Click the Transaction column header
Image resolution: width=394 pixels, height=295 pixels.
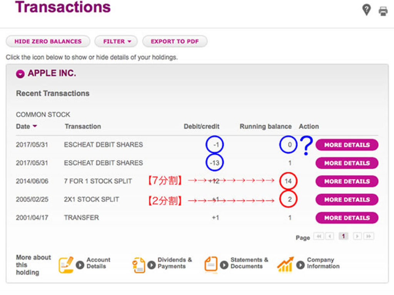pos(83,126)
